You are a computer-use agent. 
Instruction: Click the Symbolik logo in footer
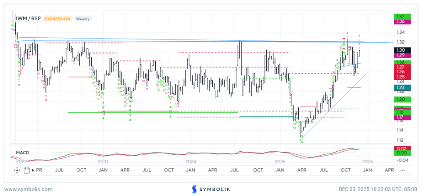(x=211, y=189)
